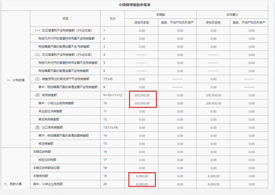The width and height of the screenshot is (275, 195).
Task: Select row 10 小微企业免税销售额 current-period goods value
Action: pyautogui.click(x=141, y=103)
